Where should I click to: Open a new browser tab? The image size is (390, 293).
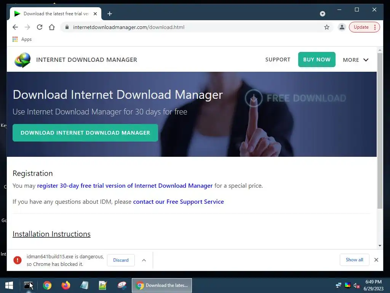click(110, 14)
